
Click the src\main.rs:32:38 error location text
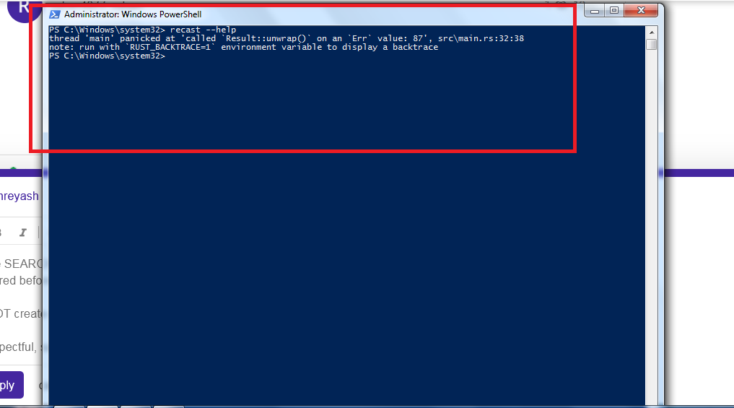(x=481, y=38)
